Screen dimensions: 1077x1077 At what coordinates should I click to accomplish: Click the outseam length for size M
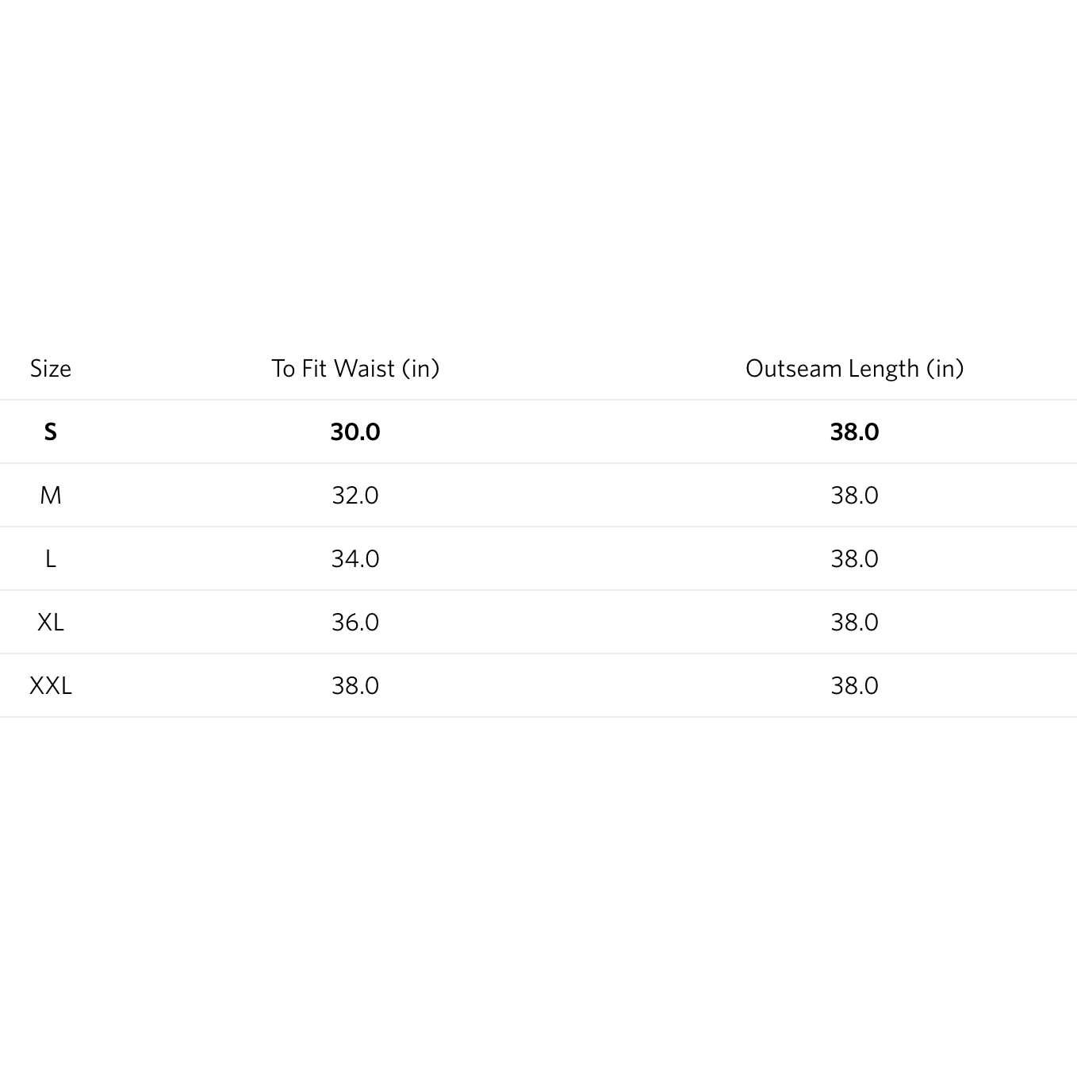tap(854, 496)
